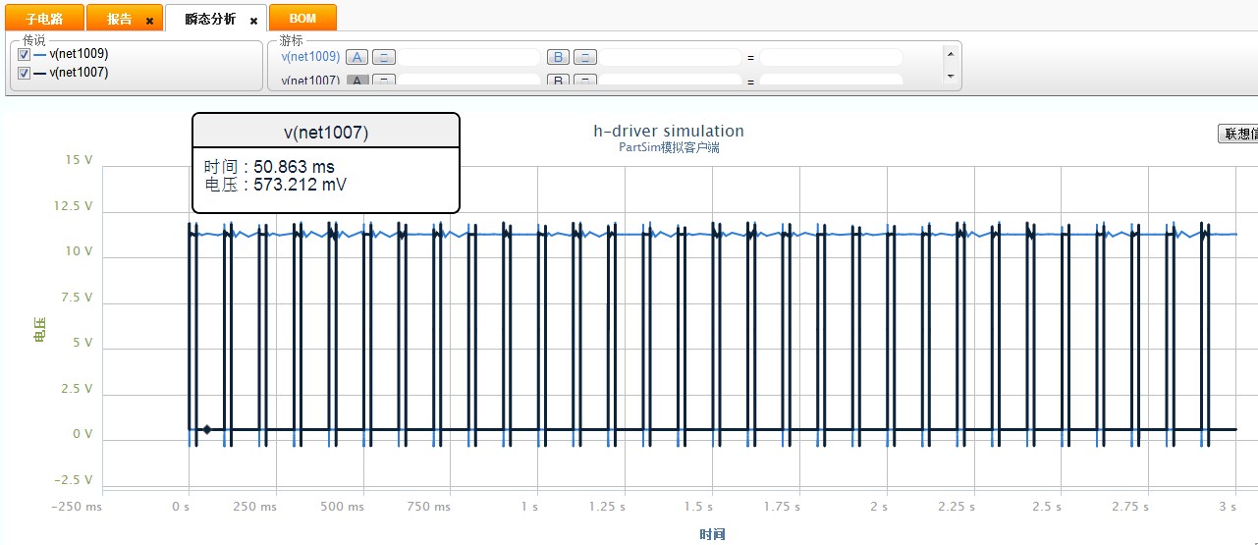
Task: Click the 2.25 s x-axis tick label
Action: [x=956, y=507]
